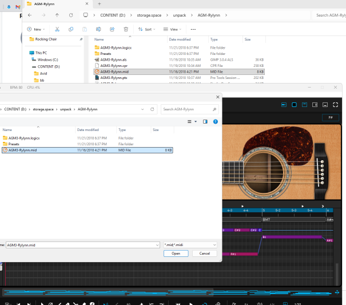Refresh the Explorer folder view
Viewport: 346px width, 305px height.
[71, 15]
